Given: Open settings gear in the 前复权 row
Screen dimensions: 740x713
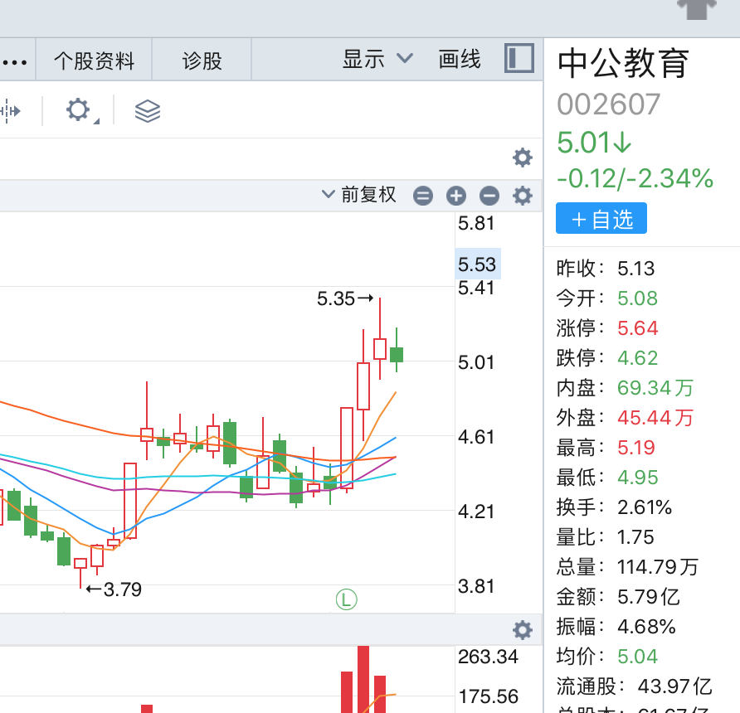Looking at the screenshot, I should 522,196.
